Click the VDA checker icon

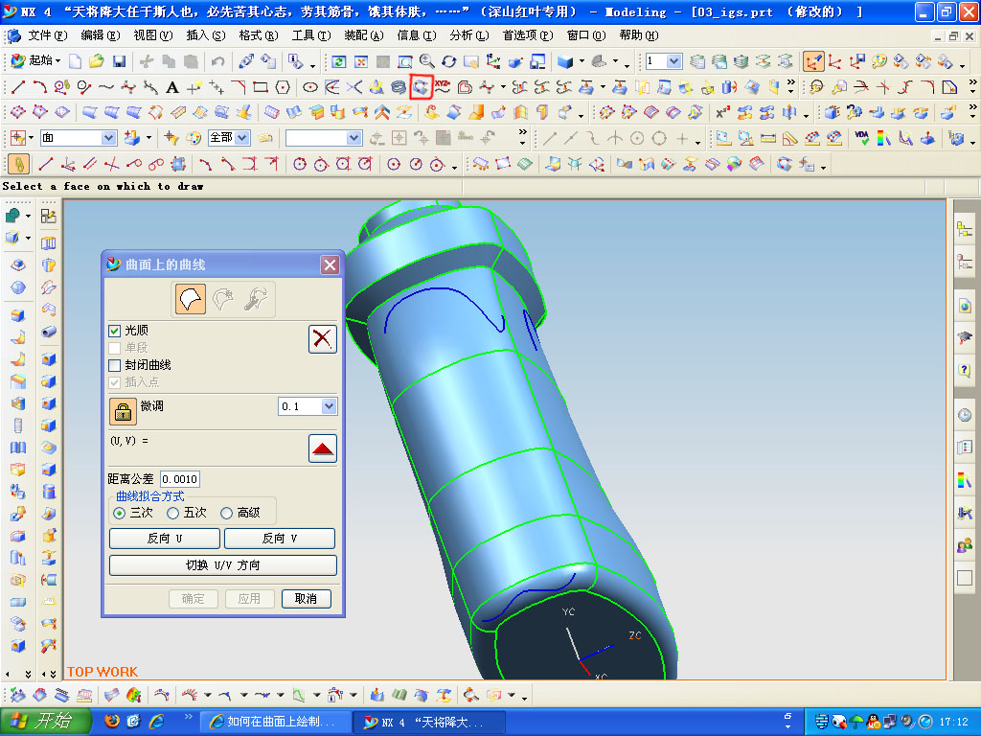click(x=861, y=138)
